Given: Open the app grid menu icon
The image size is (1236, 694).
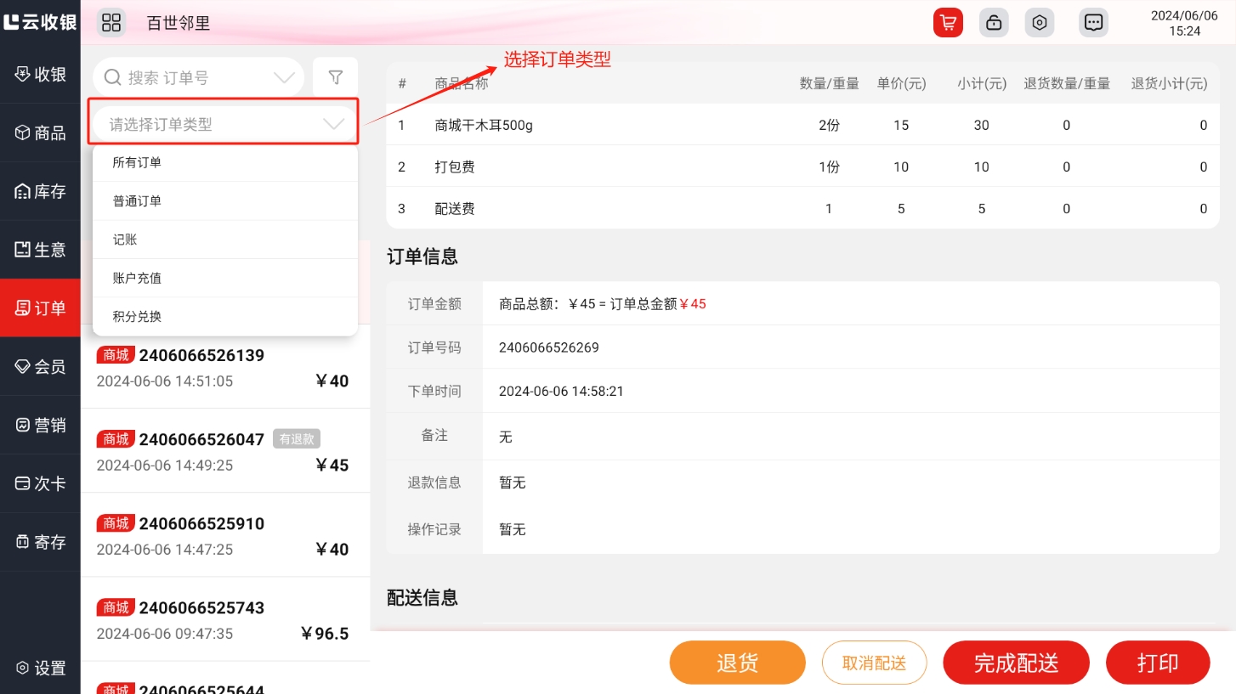Looking at the screenshot, I should 111,22.
